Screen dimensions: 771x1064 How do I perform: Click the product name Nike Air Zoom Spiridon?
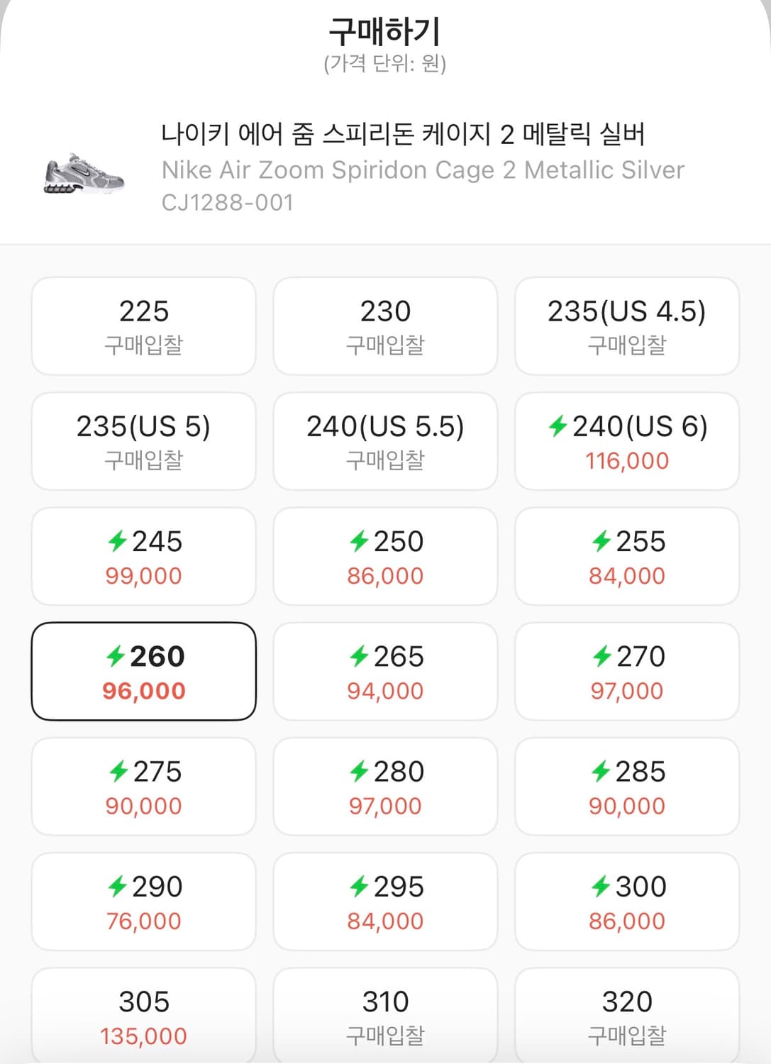pyautogui.click(x=423, y=170)
